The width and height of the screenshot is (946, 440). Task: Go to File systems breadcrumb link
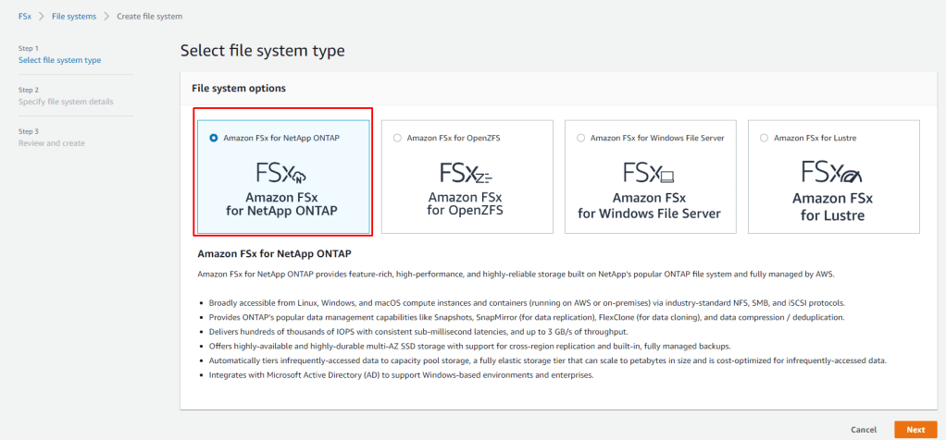pos(73,17)
